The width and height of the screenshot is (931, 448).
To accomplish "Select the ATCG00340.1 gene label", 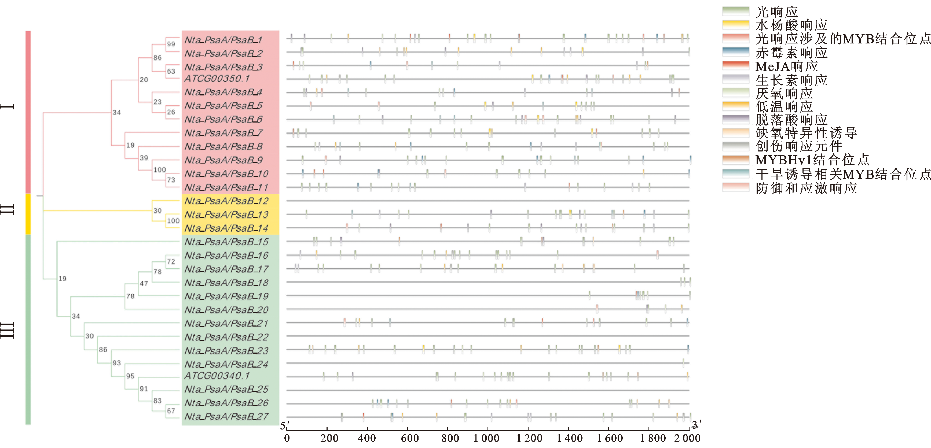I will 217,376.
